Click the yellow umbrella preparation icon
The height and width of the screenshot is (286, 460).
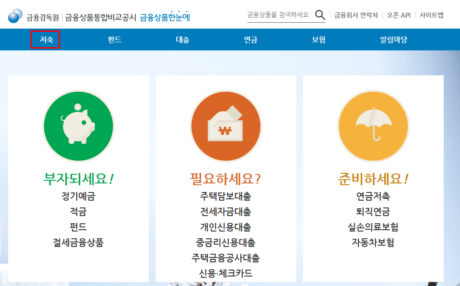pyautogui.click(x=373, y=126)
